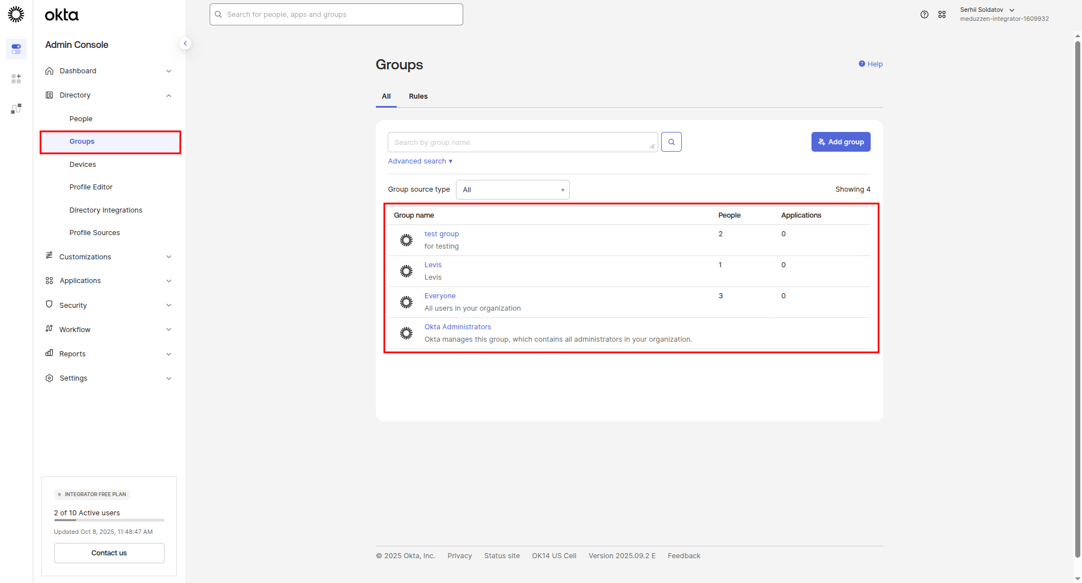Open the add apps grid icon in rail
This screenshot has height=583, width=1082.
pos(16,79)
